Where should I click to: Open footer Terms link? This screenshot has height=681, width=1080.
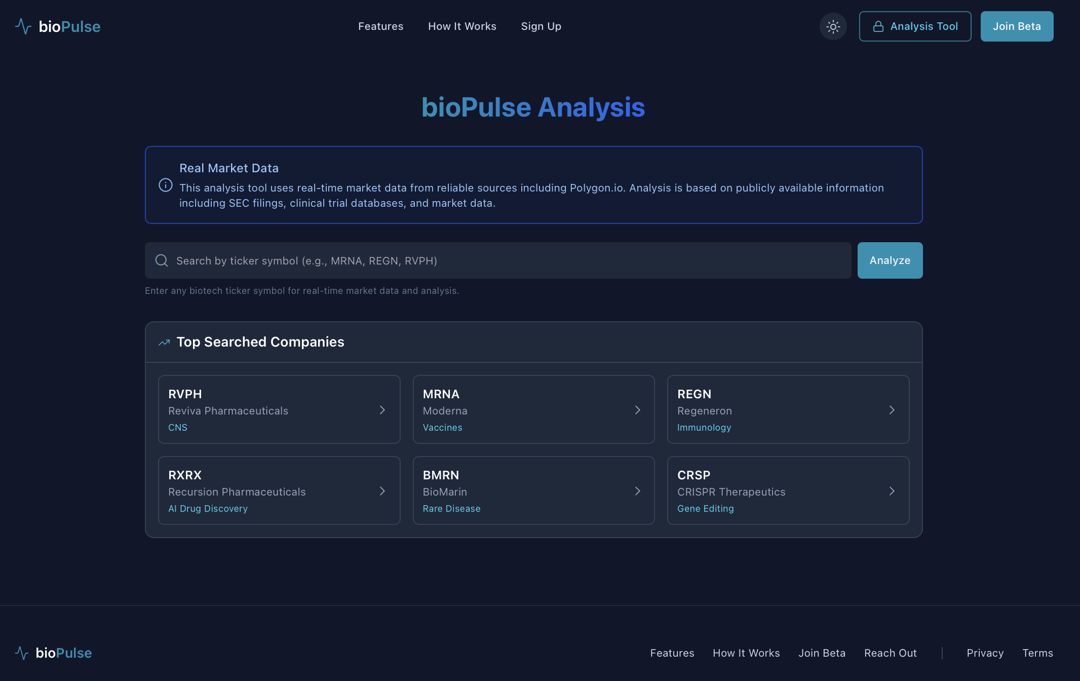pyautogui.click(x=1037, y=653)
